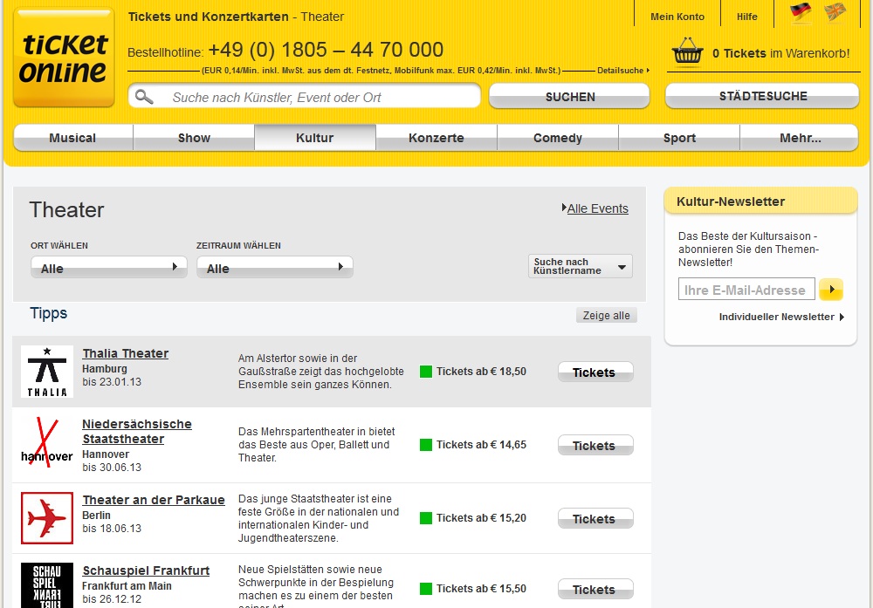Click the STÄDTESUCHE button
Image resolution: width=873 pixels, height=608 pixels.
point(763,96)
